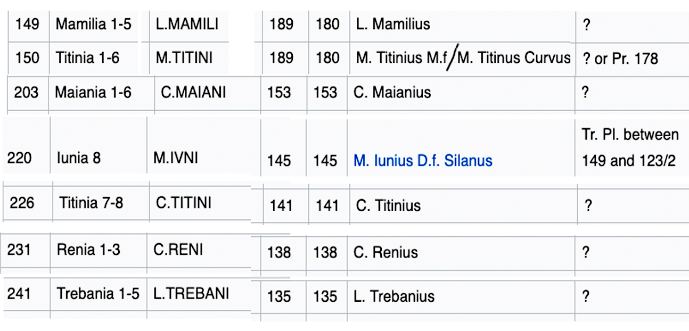Screen dimensions: 689x331
Task: Click the L. Mamilius name cell
Action: pyautogui.click(x=393, y=24)
